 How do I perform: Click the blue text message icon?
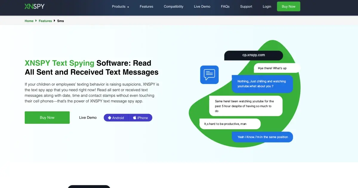tap(209, 75)
